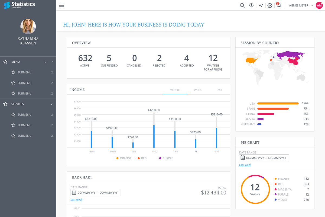Click 'Last week' link in Pie Chart
The height and width of the screenshot is (217, 325).
pyautogui.click(x=245, y=165)
